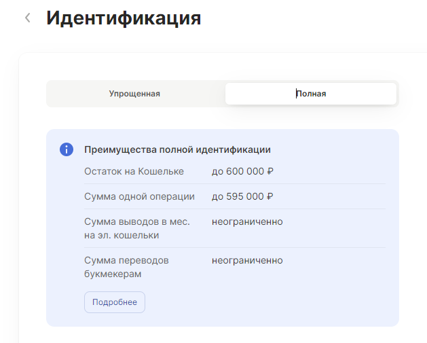Click the до 600 000 ₽ value
Screen dimensions: 427x343
(x=242, y=171)
